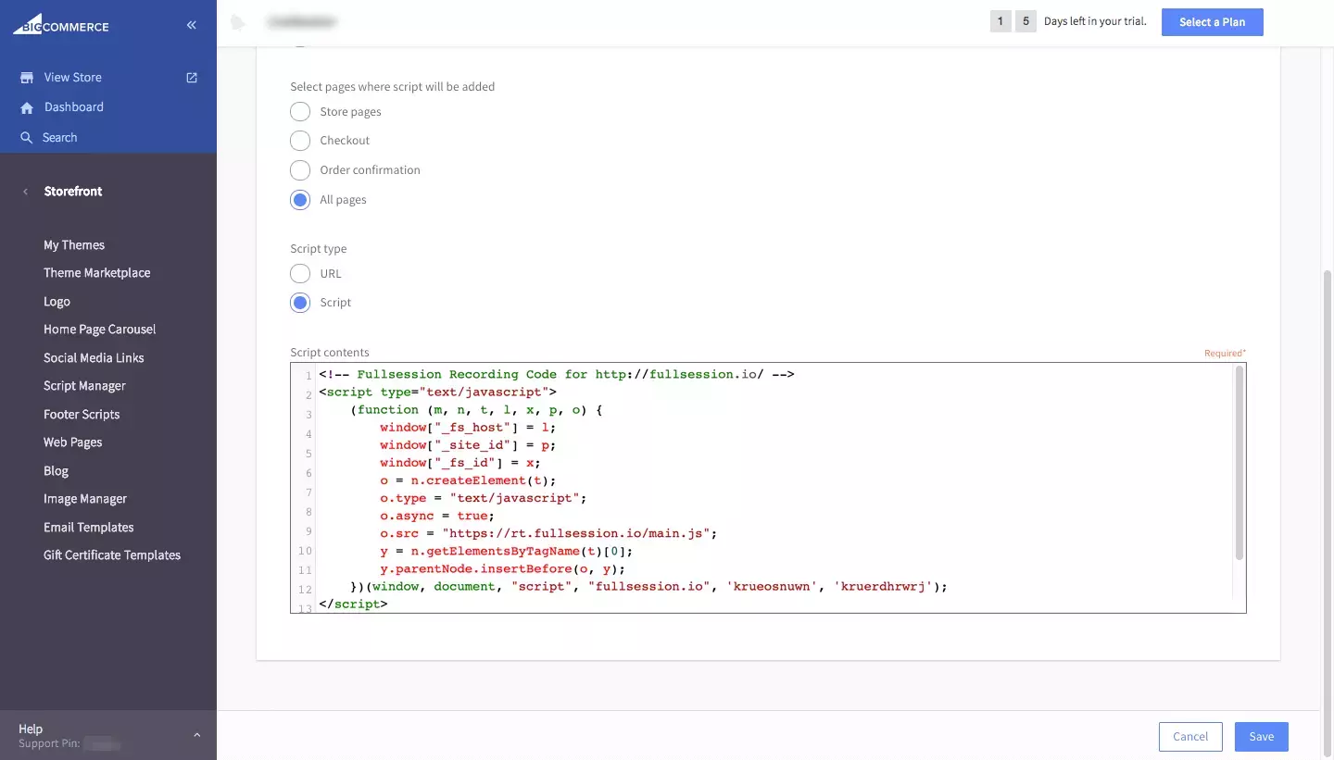This screenshot has height=760, width=1334.
Task: Open Theme Marketplace
Action: tap(97, 273)
